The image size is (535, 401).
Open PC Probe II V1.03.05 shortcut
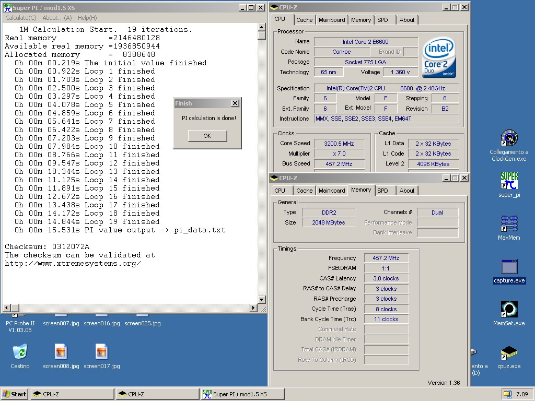click(20, 326)
